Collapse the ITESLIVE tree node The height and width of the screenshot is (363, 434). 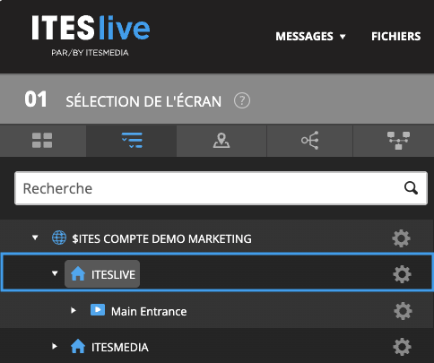coord(55,273)
